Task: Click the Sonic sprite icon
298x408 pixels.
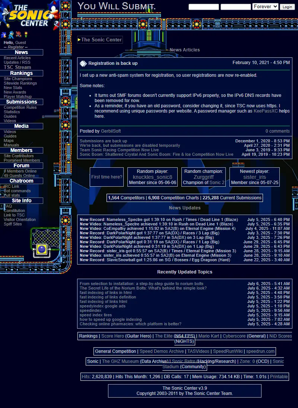Action: pyautogui.click(x=3, y=35)
